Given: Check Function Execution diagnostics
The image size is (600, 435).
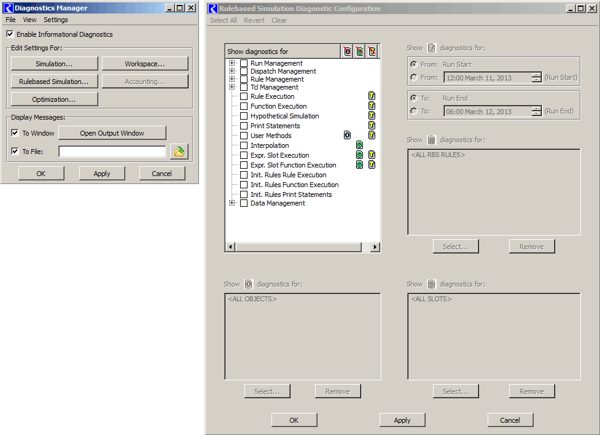Looking at the screenshot, I should (x=244, y=106).
